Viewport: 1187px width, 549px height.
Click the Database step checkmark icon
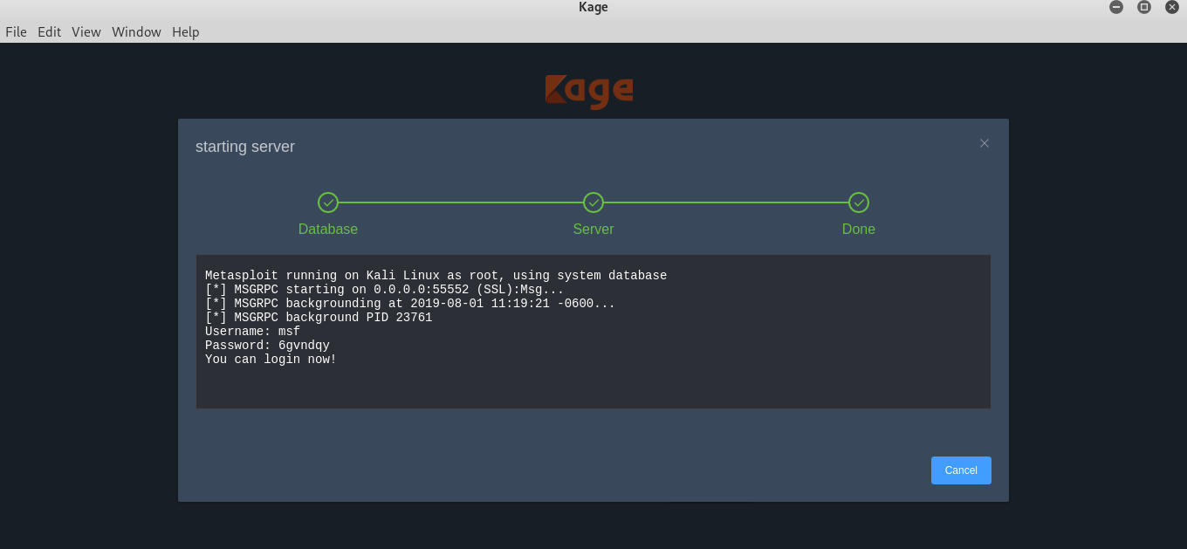pyautogui.click(x=328, y=202)
